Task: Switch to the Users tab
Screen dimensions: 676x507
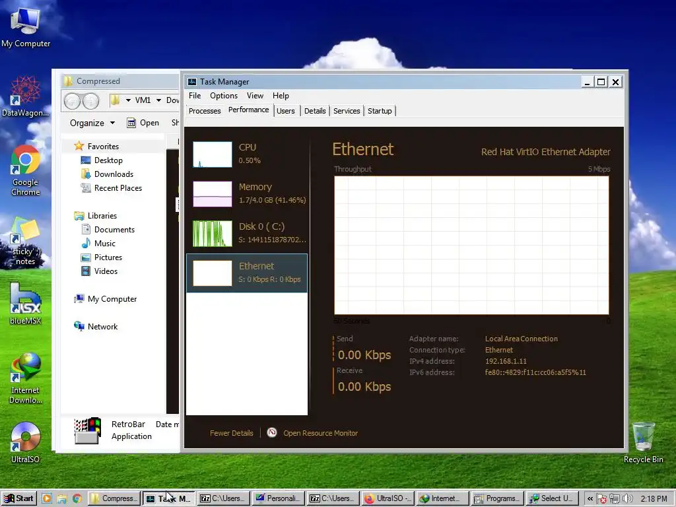Action: click(x=286, y=111)
